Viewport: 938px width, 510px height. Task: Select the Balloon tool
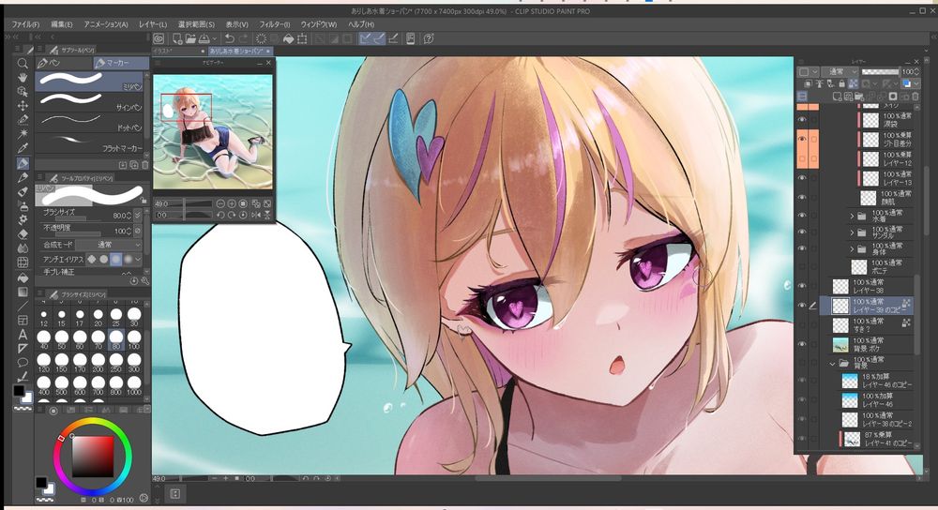[23, 362]
